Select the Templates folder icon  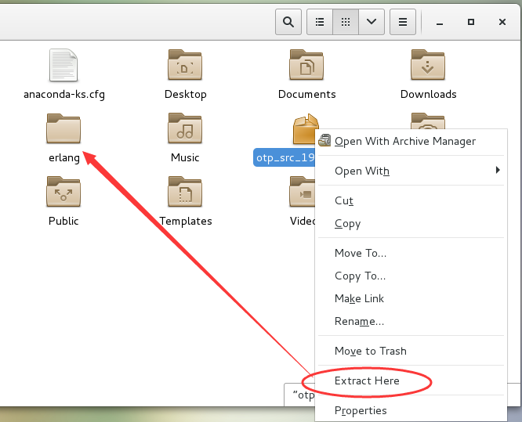pyautogui.click(x=185, y=192)
